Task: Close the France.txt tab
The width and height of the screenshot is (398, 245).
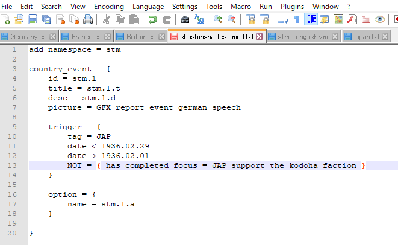Action: pos(107,37)
